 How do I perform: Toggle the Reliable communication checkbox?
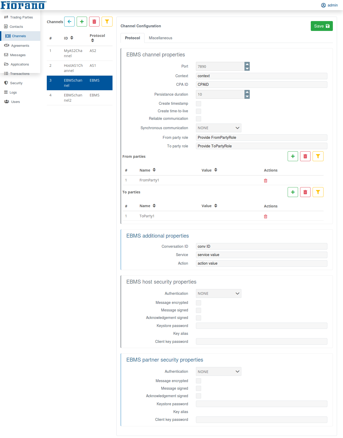pyautogui.click(x=199, y=119)
